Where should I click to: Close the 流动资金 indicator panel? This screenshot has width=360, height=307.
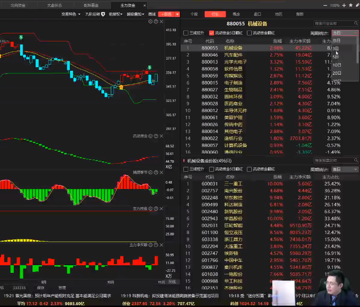[x=162, y=136]
